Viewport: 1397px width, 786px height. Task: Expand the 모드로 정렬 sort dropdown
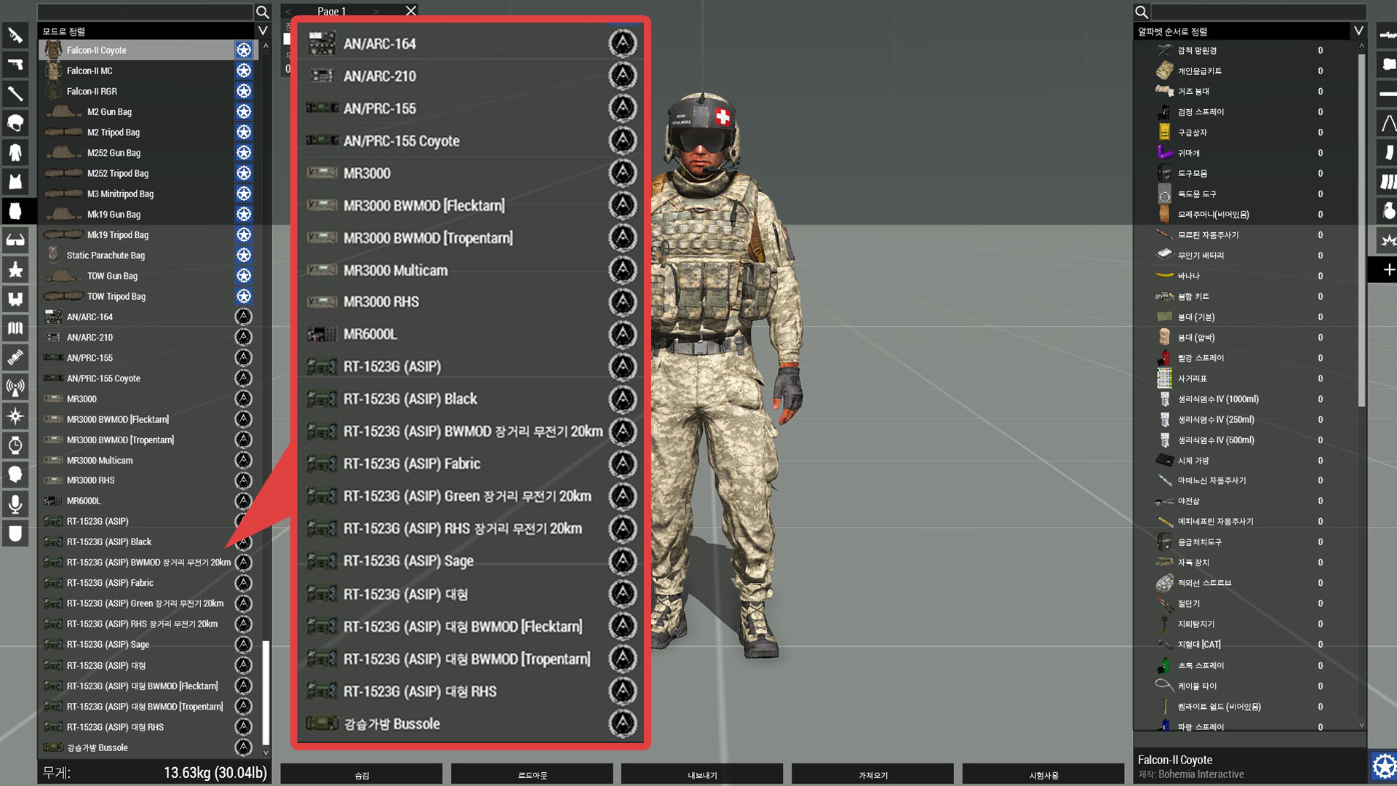click(263, 31)
